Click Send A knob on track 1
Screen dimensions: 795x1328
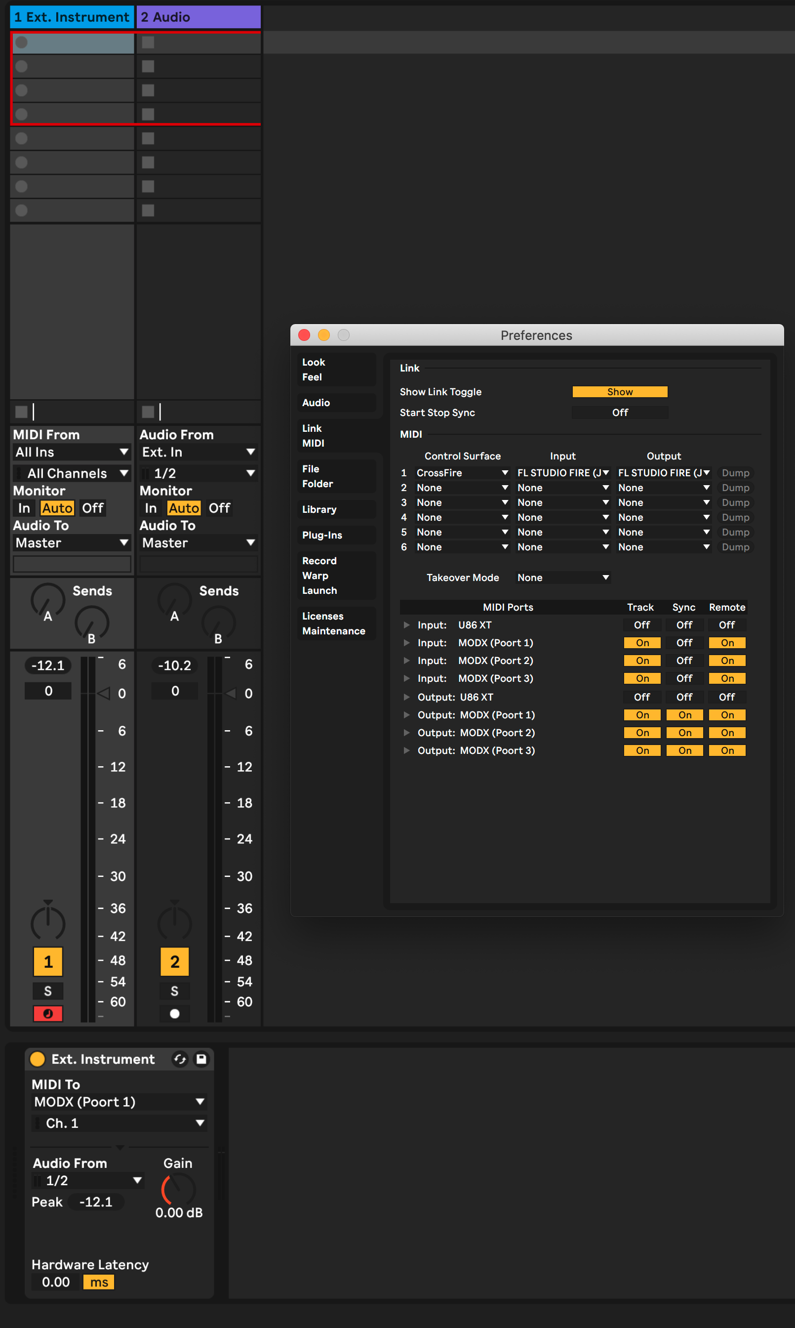tap(48, 600)
